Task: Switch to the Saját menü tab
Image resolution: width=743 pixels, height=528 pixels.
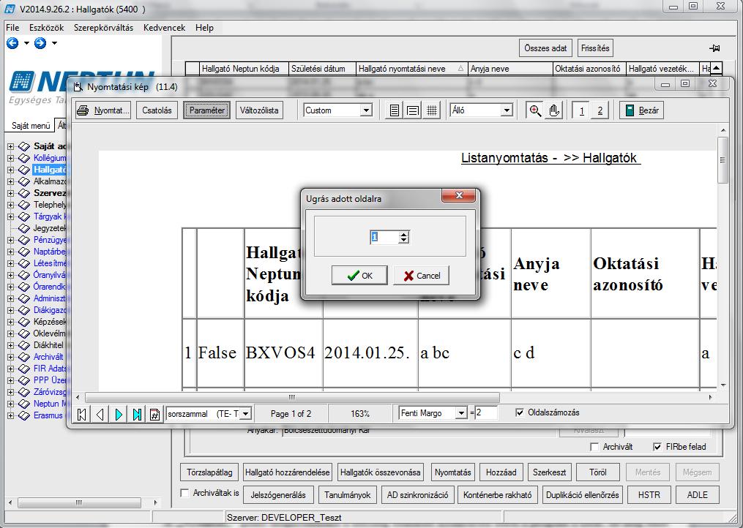Action: [x=31, y=126]
